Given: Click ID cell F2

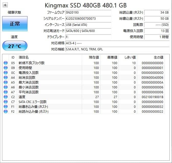Looking at the screenshot, I should 13,111.
